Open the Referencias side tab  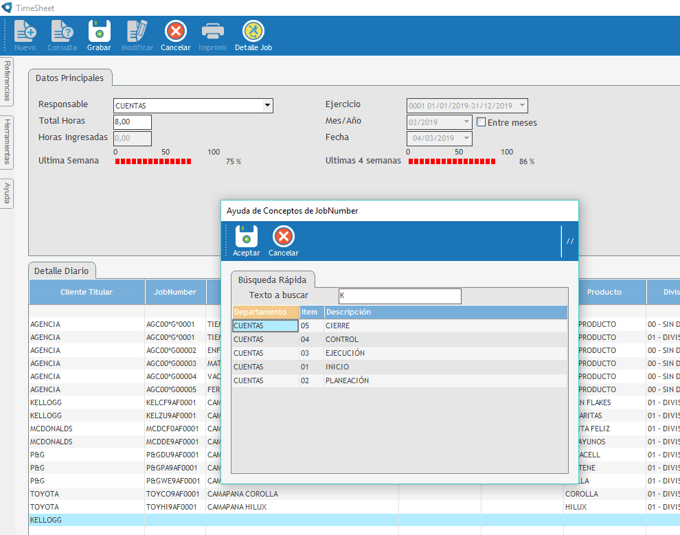(x=7, y=80)
